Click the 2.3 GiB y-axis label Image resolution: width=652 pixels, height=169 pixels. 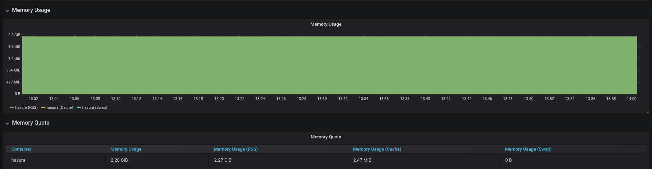click(x=14, y=35)
